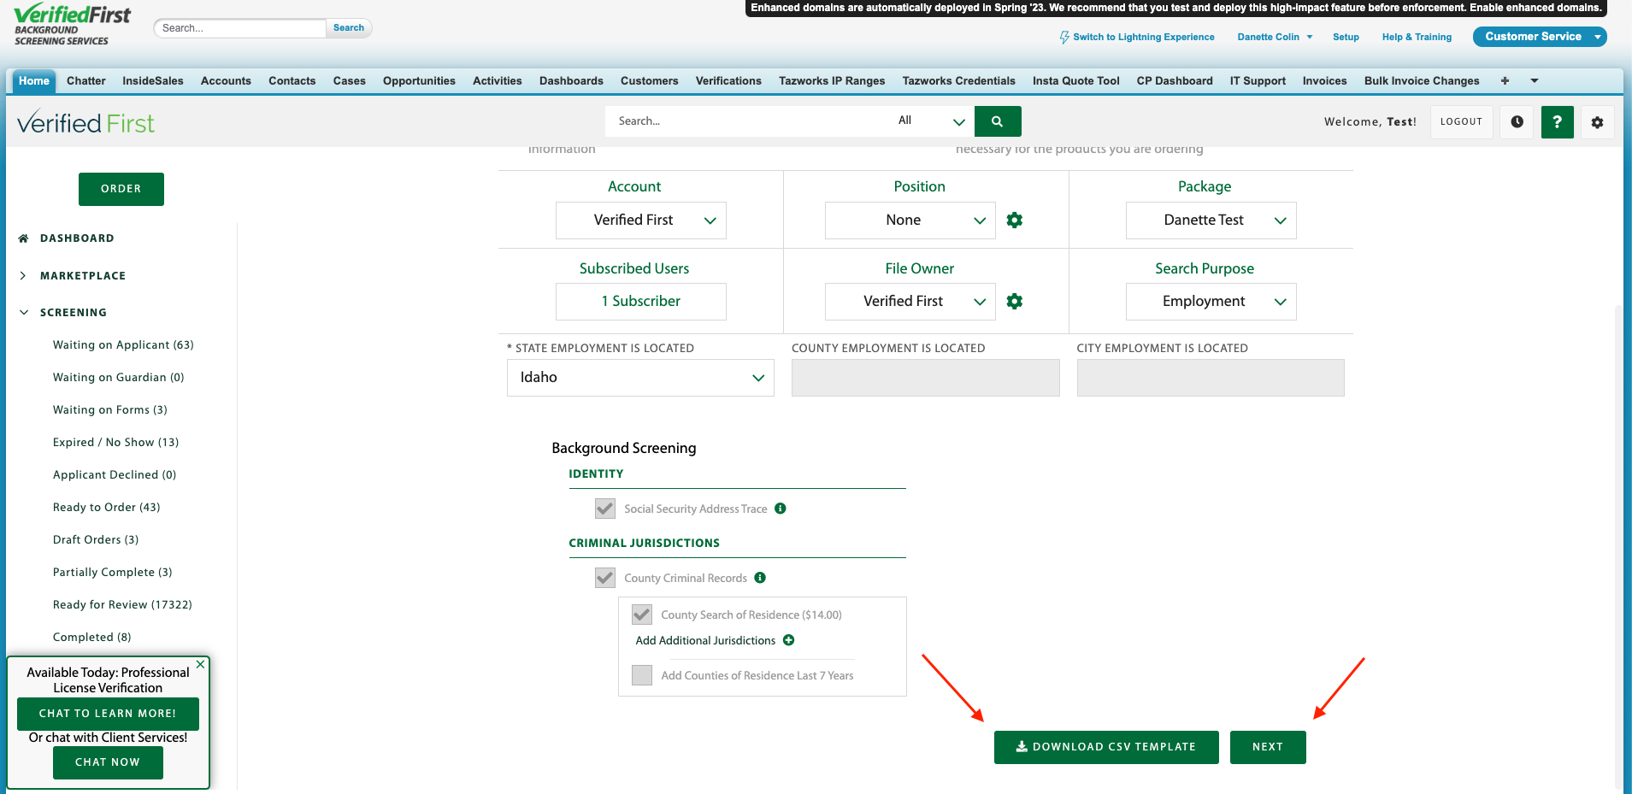Click the Verified First search input
Screen dimensions: 1632x794
point(748,121)
